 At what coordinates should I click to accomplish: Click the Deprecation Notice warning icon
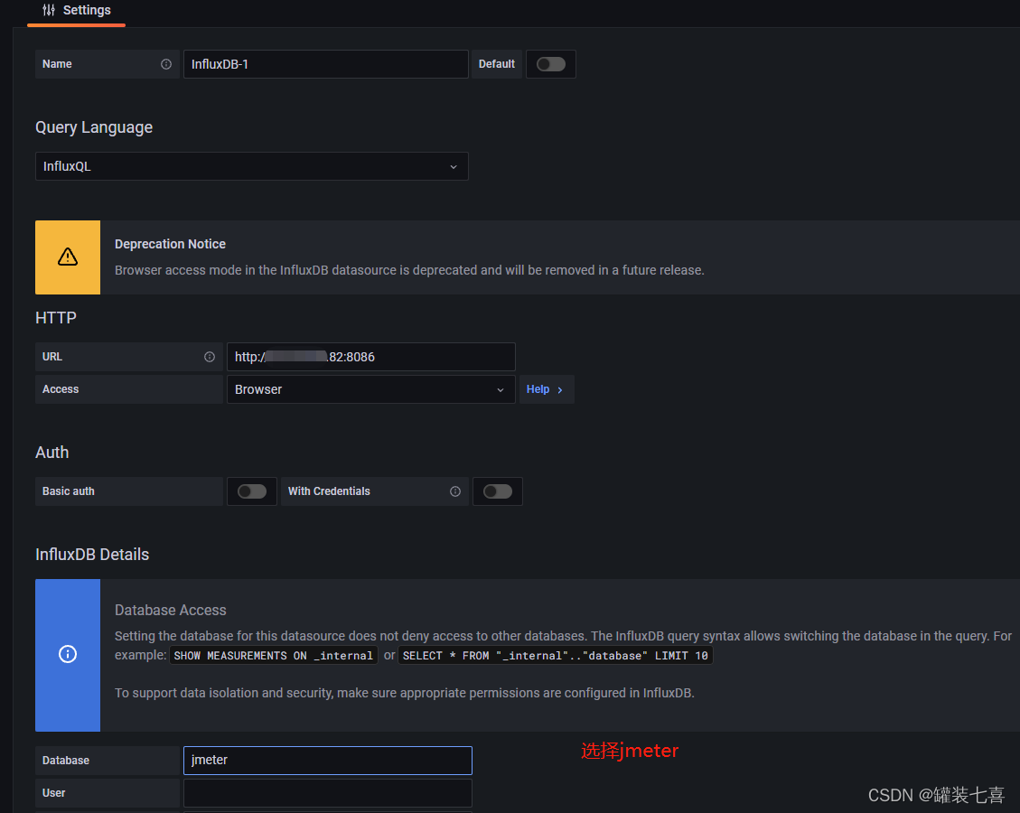(x=68, y=257)
